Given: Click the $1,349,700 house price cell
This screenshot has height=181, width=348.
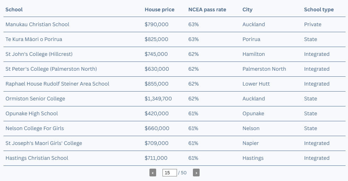Looking at the screenshot, I should tap(158, 99).
